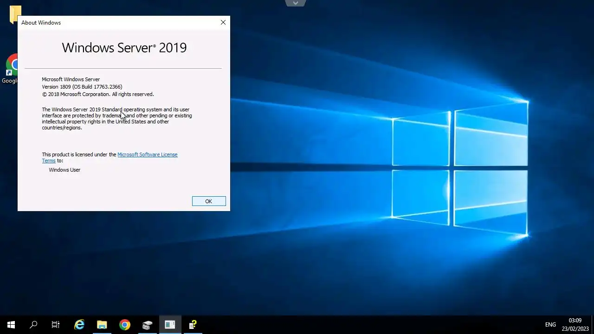Open the Windows Start menu
This screenshot has width=594, height=334.
coord(11,325)
